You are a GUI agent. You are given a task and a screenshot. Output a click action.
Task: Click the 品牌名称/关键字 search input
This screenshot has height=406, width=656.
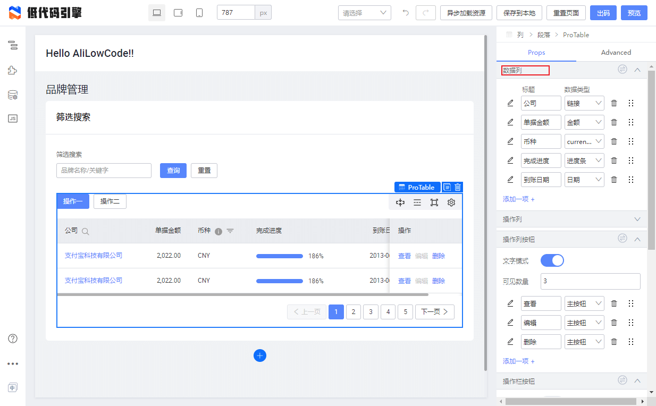[104, 171]
